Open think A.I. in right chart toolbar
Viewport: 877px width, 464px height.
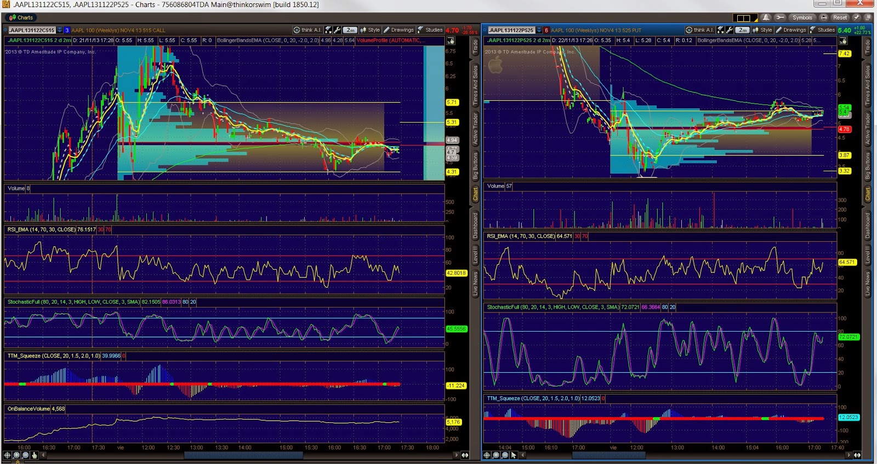click(x=699, y=30)
